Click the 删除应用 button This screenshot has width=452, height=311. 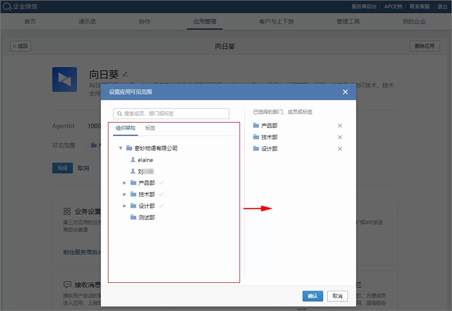(x=424, y=46)
